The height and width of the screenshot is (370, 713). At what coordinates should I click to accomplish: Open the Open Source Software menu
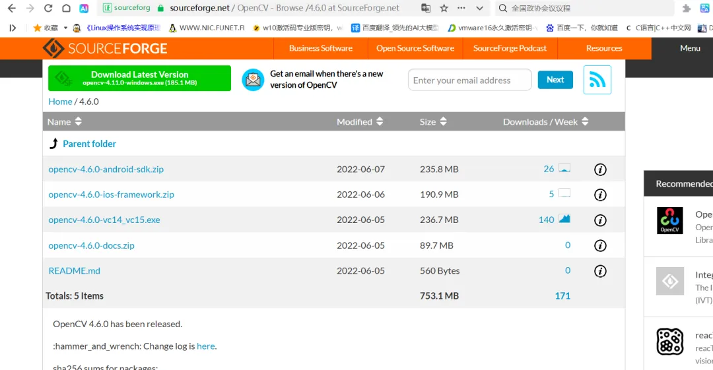tap(415, 48)
